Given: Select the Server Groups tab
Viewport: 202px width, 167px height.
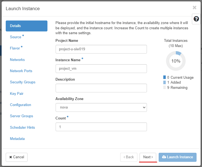Looking at the screenshot, I should pos(22,116).
